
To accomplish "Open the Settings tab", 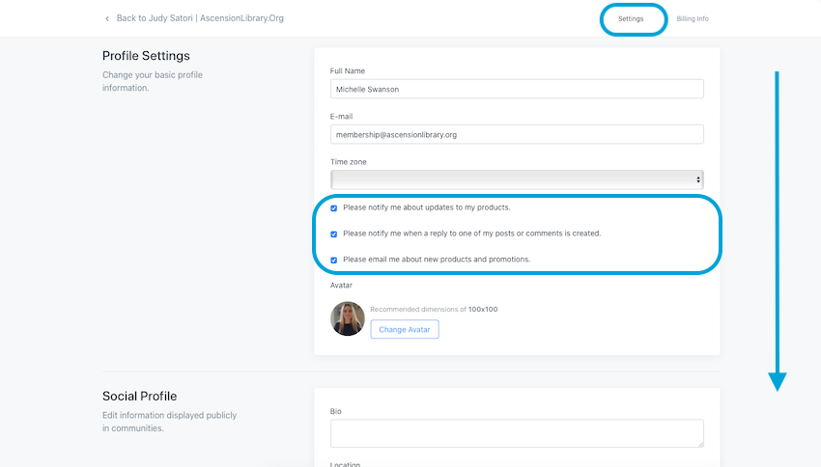I will (632, 19).
